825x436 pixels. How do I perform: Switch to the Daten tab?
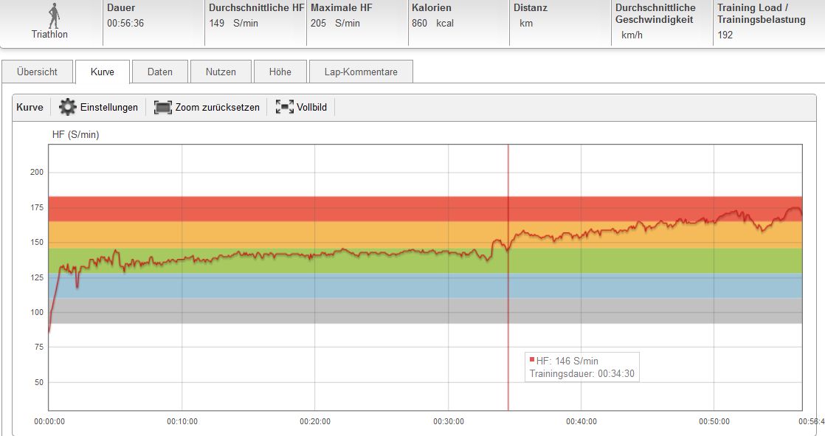pos(160,72)
